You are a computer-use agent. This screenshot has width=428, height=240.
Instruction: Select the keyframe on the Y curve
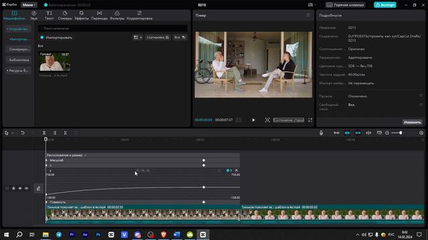pos(203,187)
